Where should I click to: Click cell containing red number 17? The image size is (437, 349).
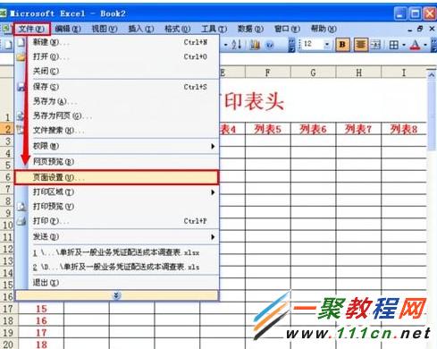point(41,333)
